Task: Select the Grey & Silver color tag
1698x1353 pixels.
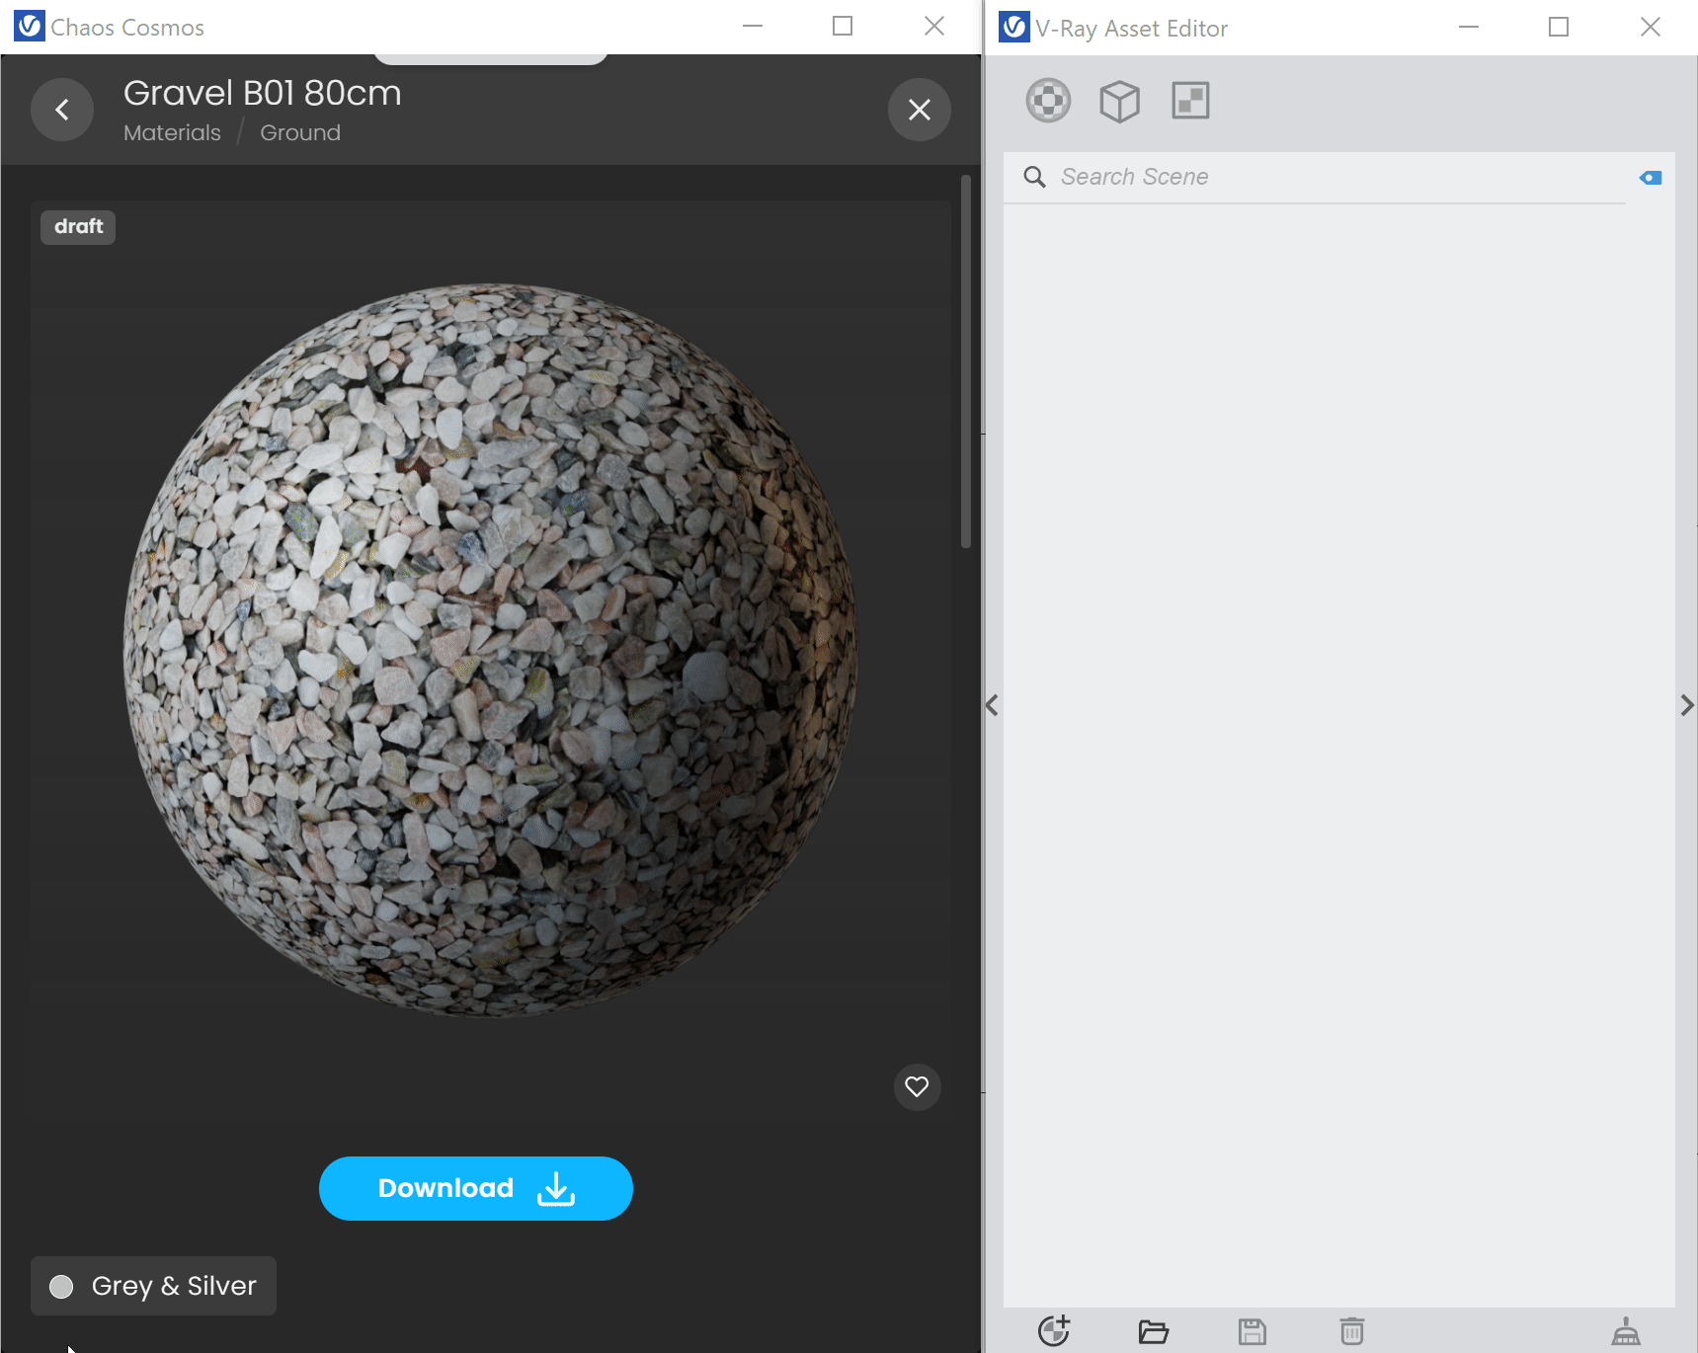Action: 153,1286
